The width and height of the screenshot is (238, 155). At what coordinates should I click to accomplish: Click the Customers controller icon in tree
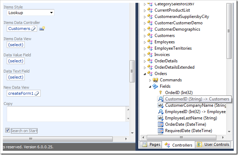click(150, 36)
